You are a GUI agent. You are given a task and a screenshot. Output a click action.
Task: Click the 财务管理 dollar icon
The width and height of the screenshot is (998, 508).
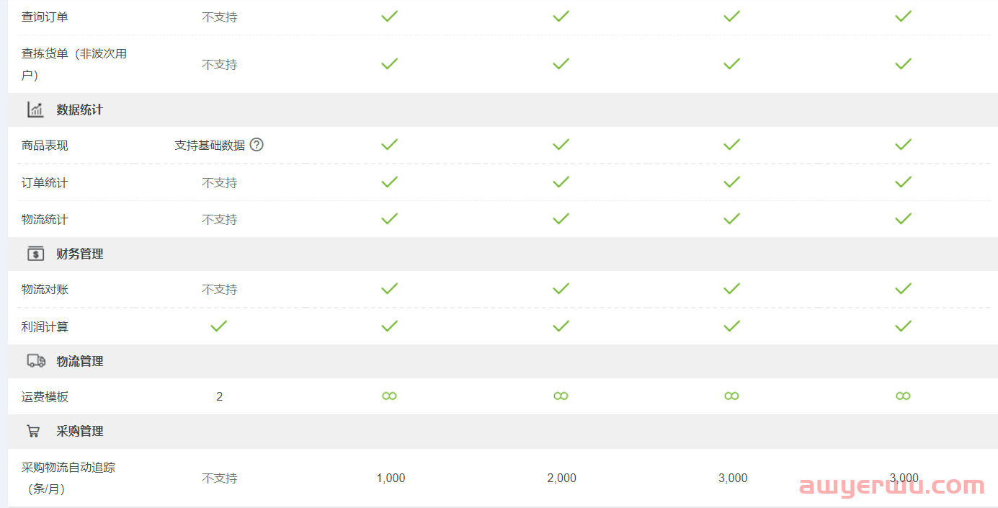(36, 254)
